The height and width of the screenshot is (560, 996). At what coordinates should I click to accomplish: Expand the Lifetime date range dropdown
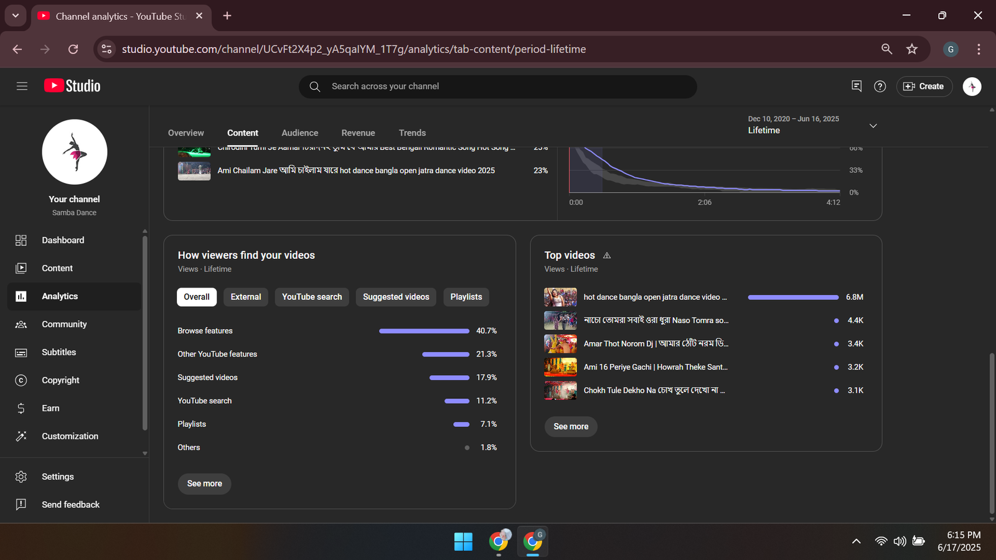(x=873, y=126)
